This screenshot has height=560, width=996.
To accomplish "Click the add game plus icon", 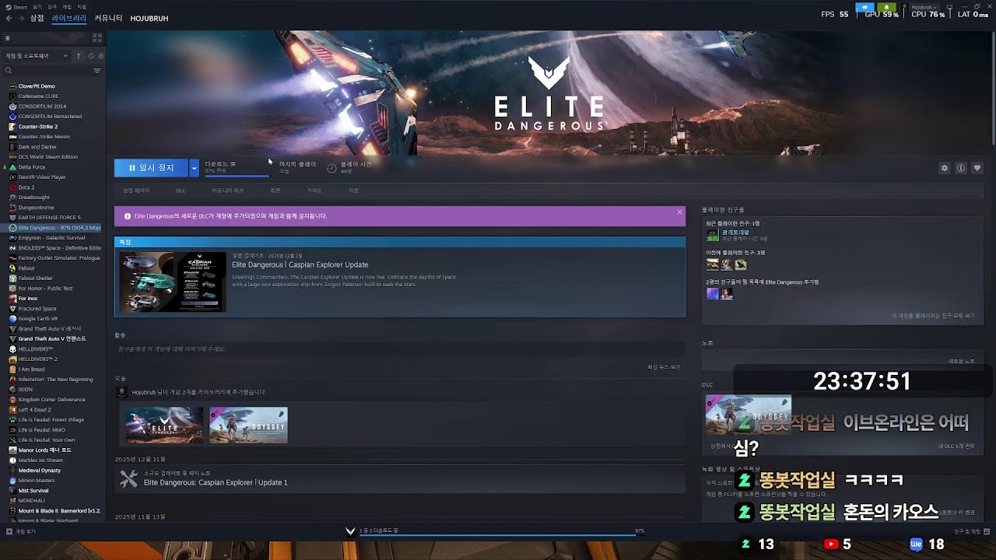I will 9,531.
